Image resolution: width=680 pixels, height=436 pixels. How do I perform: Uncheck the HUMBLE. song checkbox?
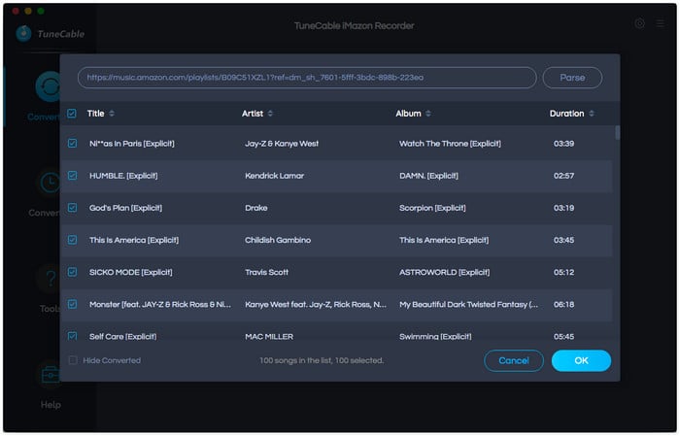pyautogui.click(x=73, y=176)
